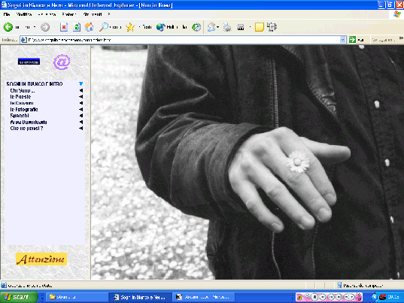Click the page icon in address bar
Viewport: 404px width, 303px height.
24,40
